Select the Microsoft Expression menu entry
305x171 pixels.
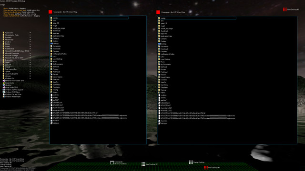(12, 53)
